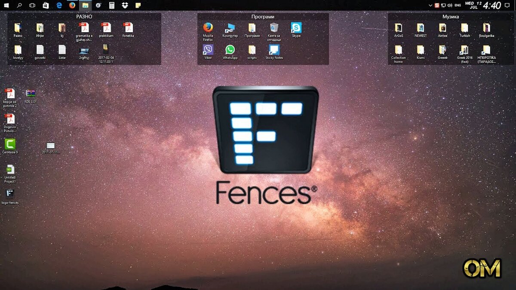Select the NEWEST music folder

pyautogui.click(x=421, y=30)
